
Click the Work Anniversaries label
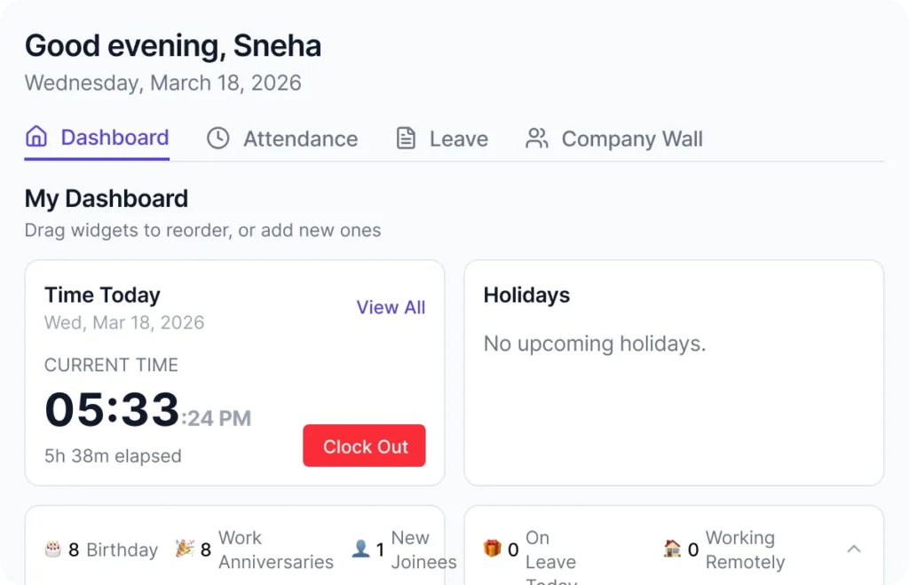pyautogui.click(x=275, y=549)
